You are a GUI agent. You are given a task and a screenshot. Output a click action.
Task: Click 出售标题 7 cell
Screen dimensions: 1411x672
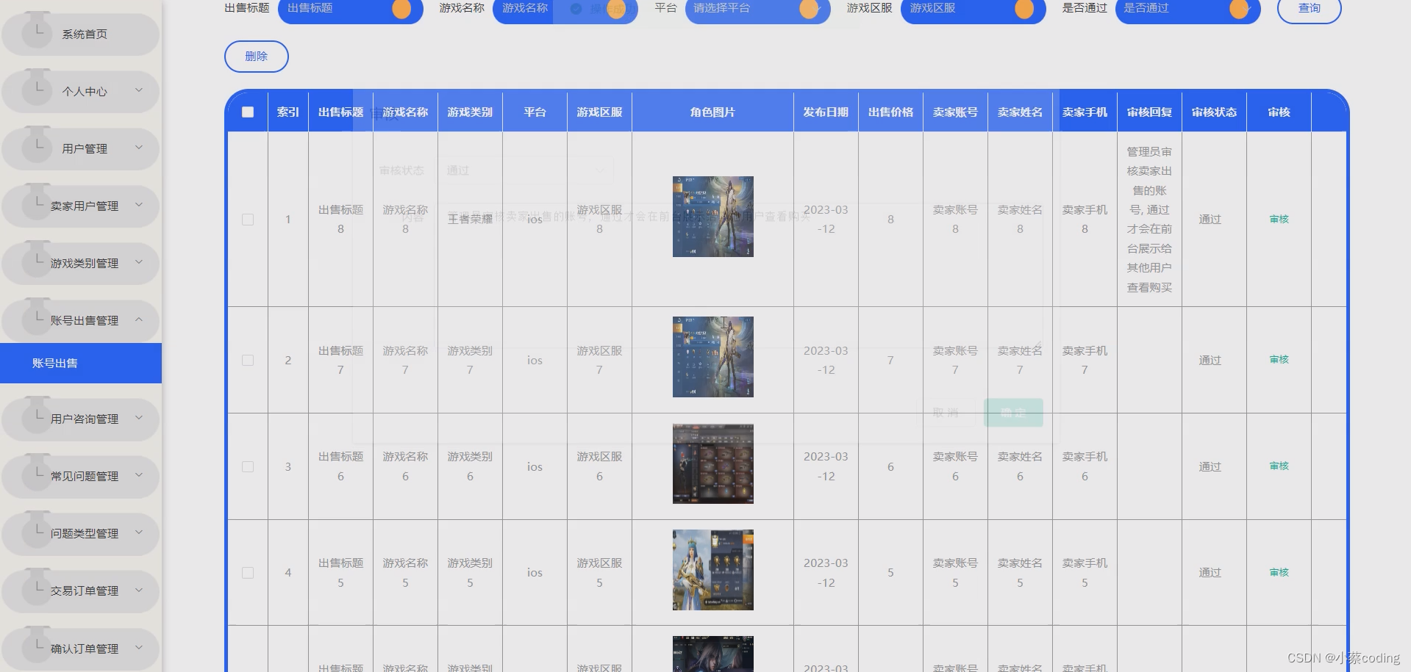(340, 361)
